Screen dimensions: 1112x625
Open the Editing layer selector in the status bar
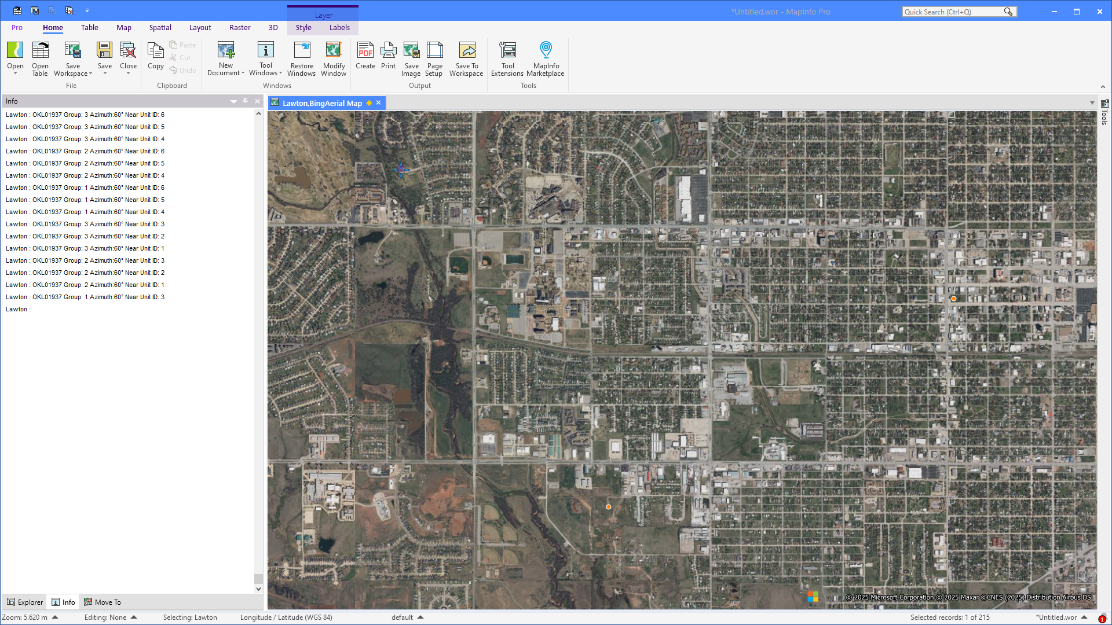pyautogui.click(x=134, y=617)
